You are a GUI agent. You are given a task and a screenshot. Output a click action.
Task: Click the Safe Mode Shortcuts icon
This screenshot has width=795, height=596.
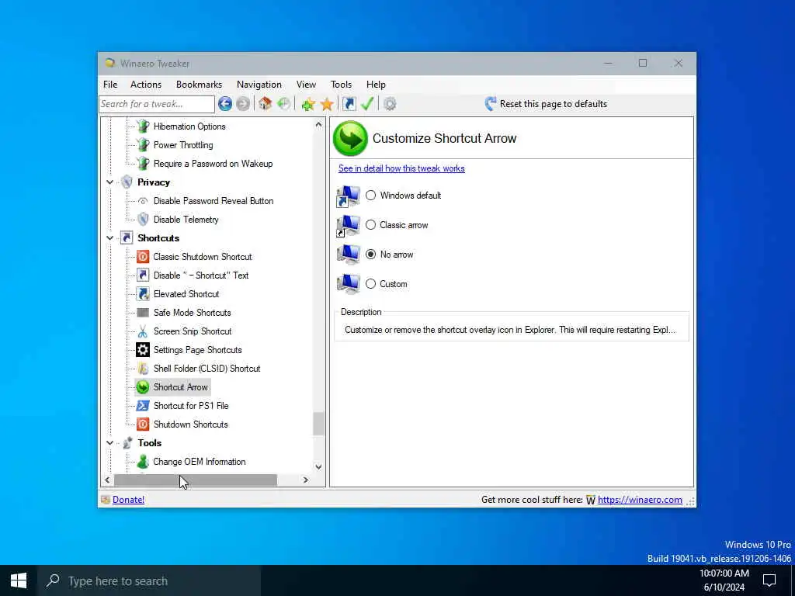[x=143, y=313]
